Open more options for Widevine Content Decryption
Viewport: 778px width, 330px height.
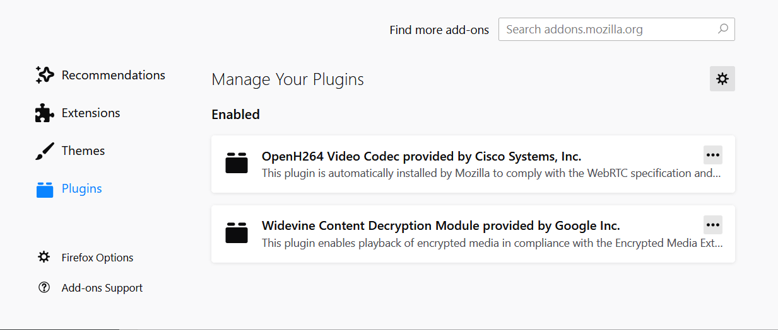coord(713,225)
